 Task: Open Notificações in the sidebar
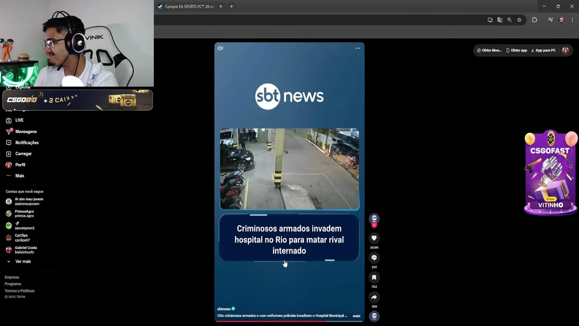pos(27,143)
